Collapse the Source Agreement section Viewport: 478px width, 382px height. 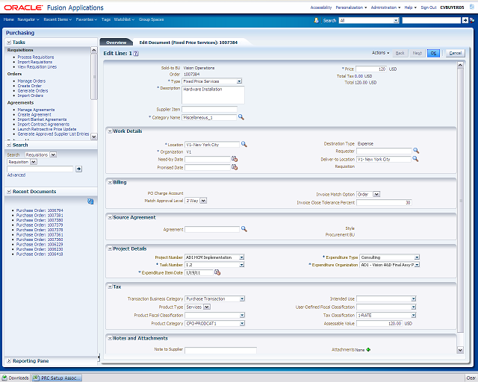(110, 217)
